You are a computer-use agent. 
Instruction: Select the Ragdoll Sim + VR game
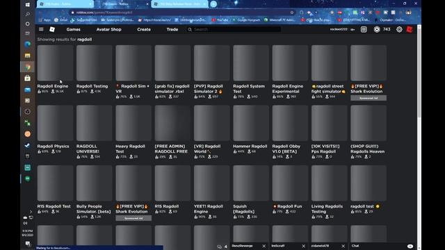pos(133,63)
